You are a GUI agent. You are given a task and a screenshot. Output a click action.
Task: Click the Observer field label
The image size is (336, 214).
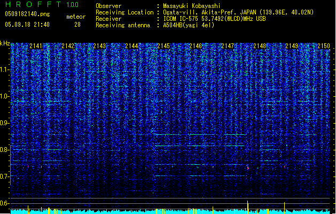click(108, 6)
